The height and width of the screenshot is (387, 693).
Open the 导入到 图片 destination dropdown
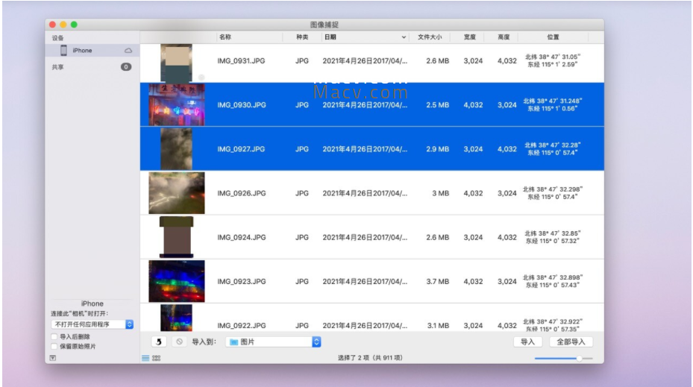click(273, 342)
